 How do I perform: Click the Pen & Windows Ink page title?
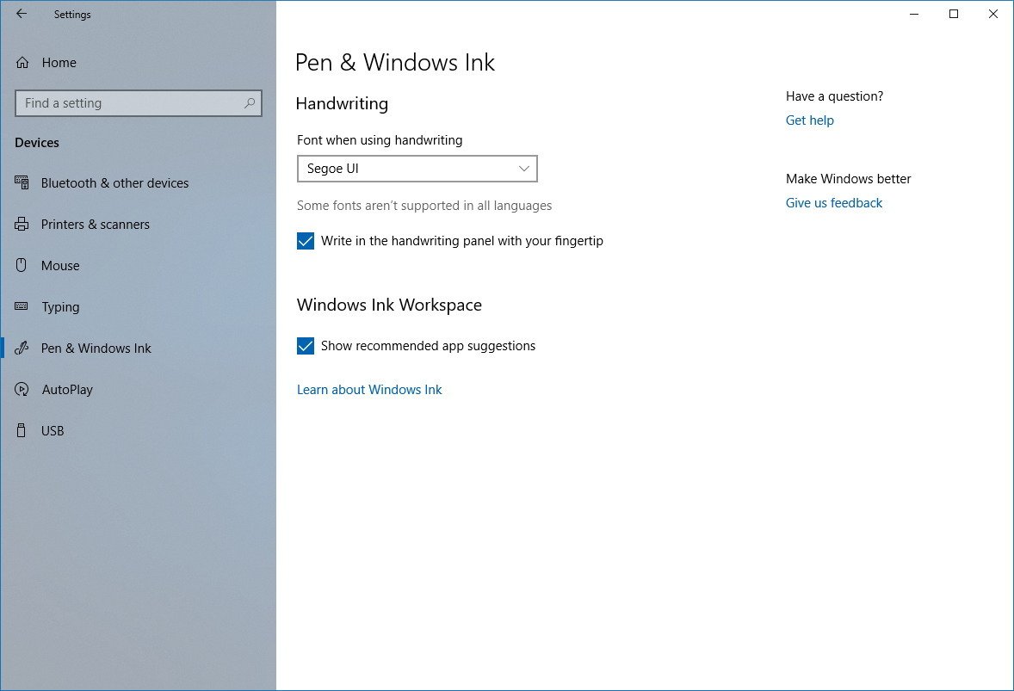point(394,63)
